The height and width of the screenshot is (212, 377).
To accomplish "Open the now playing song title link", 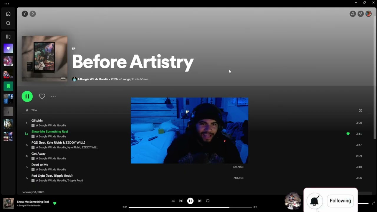I will [x=33, y=202].
